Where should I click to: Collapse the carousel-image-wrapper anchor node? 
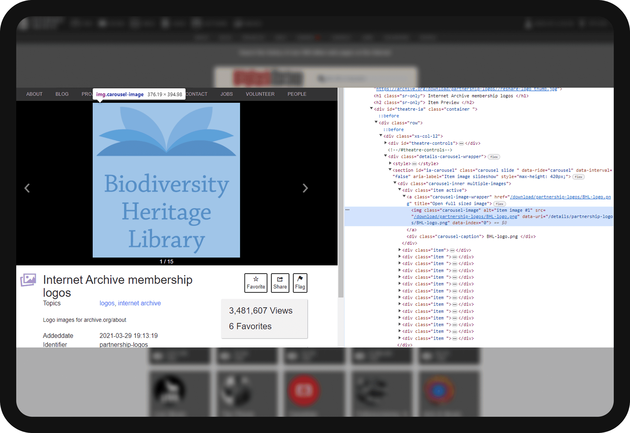coord(404,196)
